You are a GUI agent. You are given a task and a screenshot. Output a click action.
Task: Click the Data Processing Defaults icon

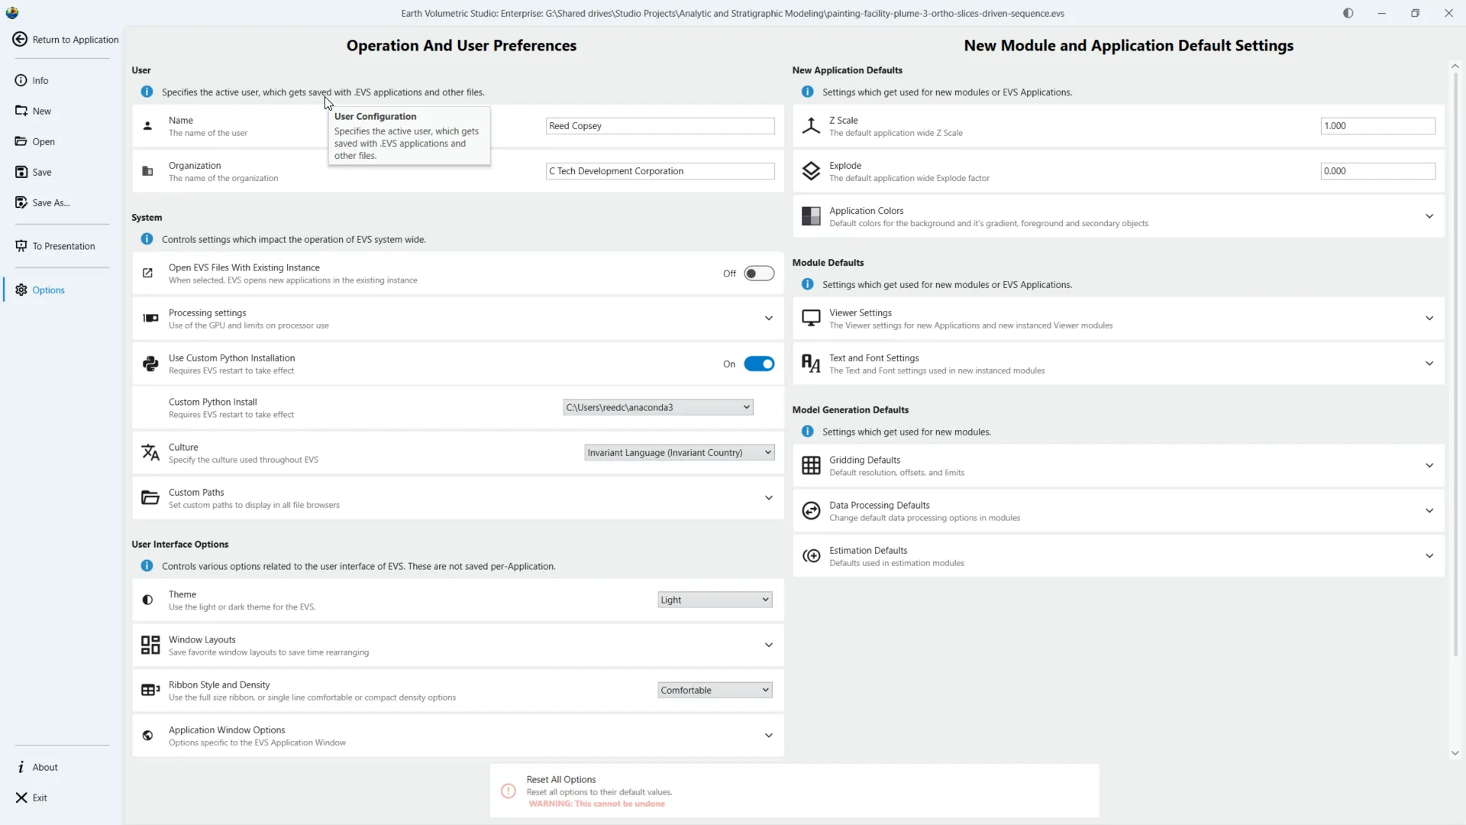tap(811, 510)
